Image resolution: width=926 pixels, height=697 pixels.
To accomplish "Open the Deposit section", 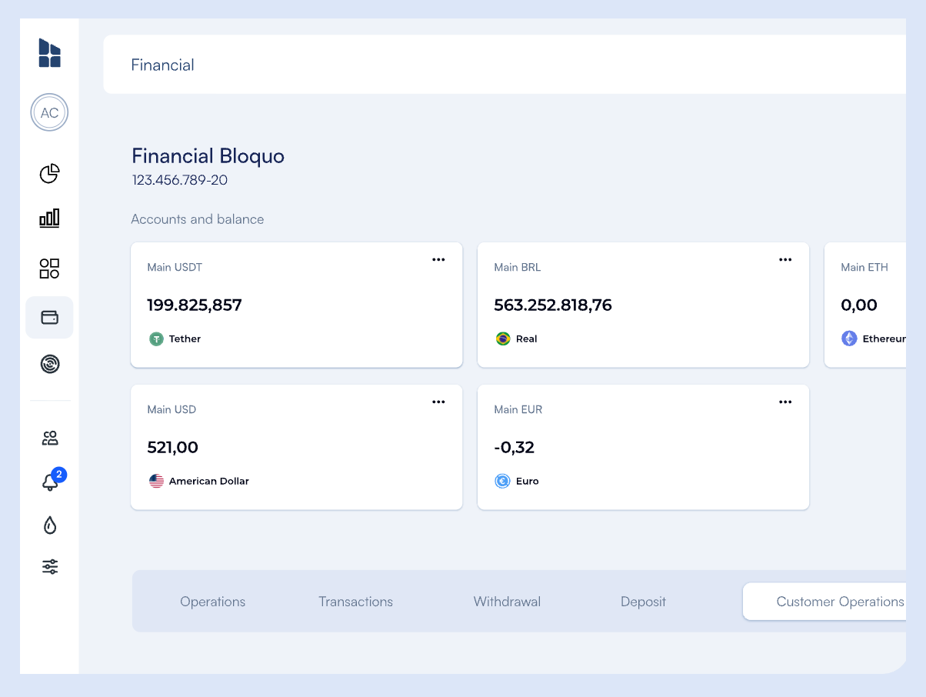I will (x=643, y=602).
